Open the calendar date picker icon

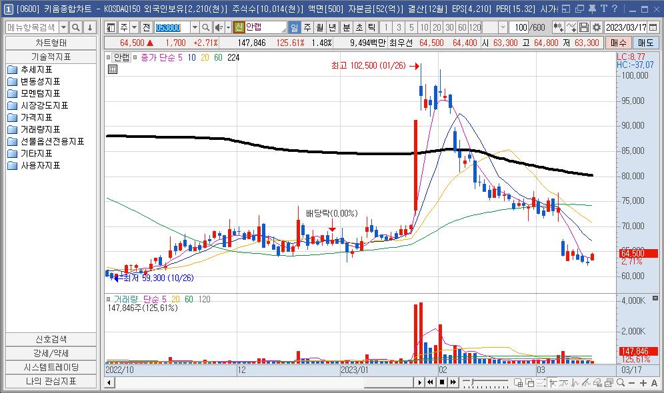(x=653, y=27)
